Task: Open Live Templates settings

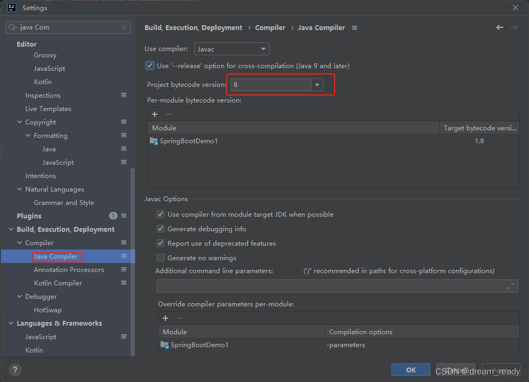Action: coord(48,109)
